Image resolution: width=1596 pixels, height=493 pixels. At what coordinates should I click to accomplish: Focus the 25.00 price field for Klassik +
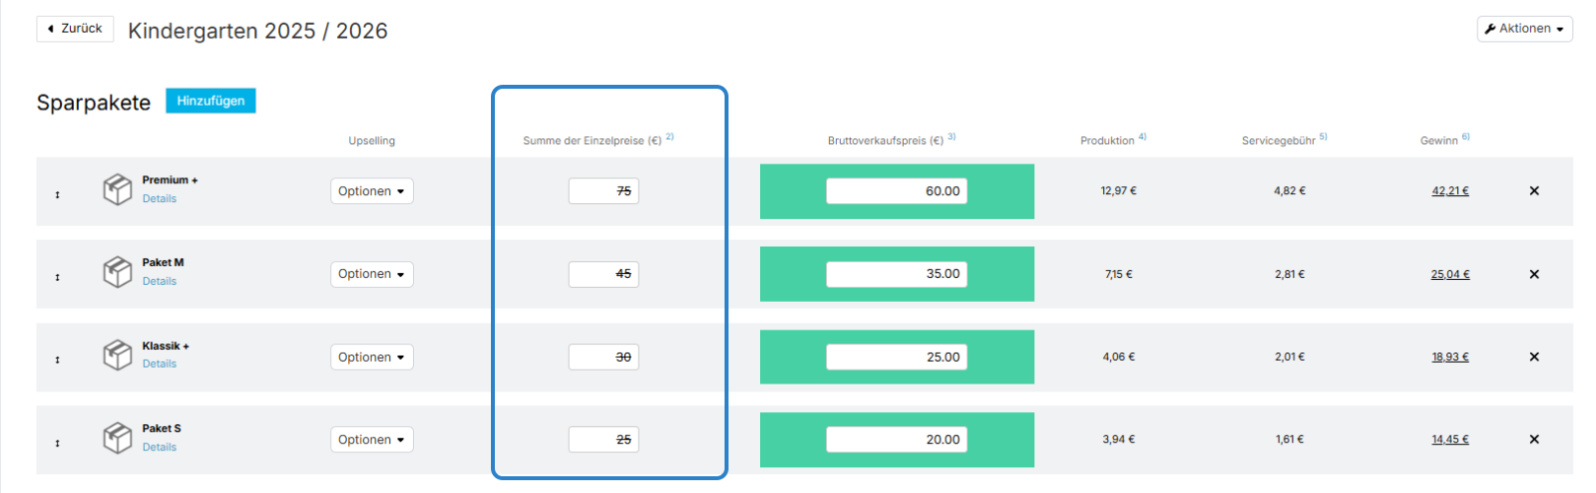click(896, 357)
